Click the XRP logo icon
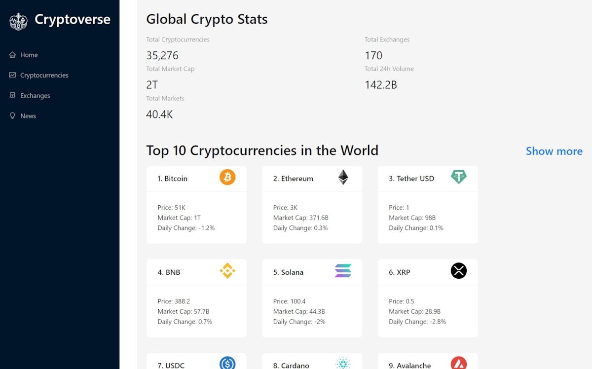592x369 pixels. point(458,271)
